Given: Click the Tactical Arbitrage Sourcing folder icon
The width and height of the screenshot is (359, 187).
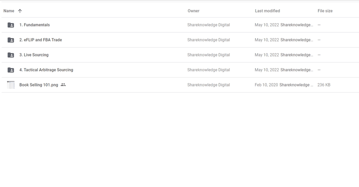Looking at the screenshot, I should (11, 70).
